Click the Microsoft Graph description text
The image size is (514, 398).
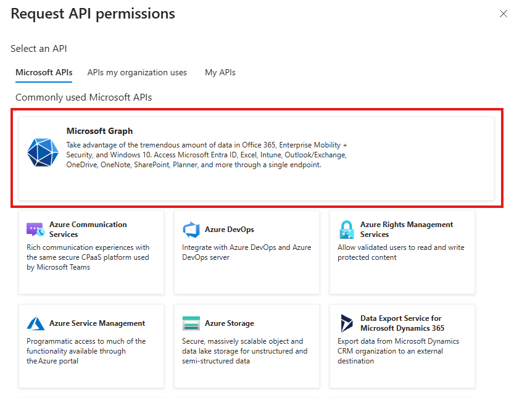click(x=207, y=155)
